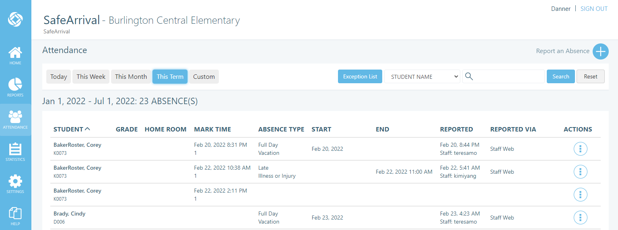Open Statistics in the sidebar
Viewport: 618px width, 230px height.
click(x=15, y=152)
